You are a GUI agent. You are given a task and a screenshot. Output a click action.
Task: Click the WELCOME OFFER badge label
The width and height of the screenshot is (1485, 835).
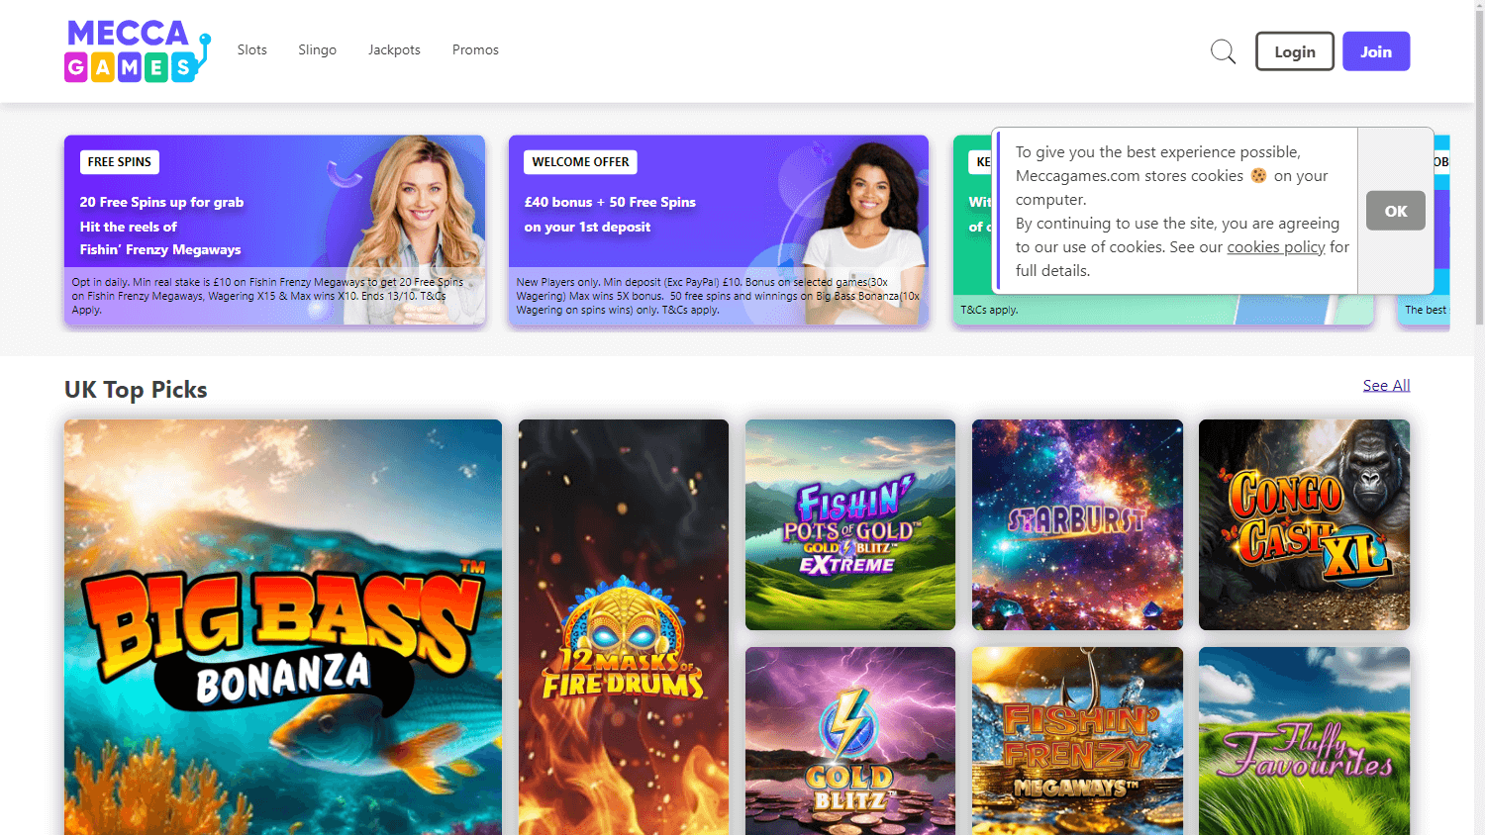click(x=580, y=162)
